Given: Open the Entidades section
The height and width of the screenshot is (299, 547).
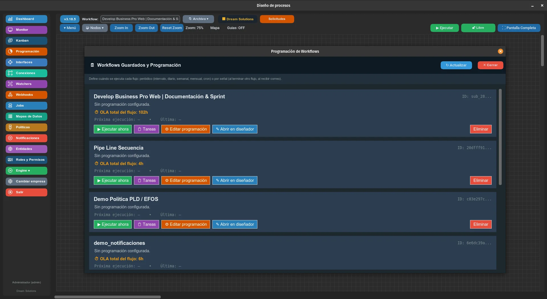Looking at the screenshot, I should click(x=27, y=149).
